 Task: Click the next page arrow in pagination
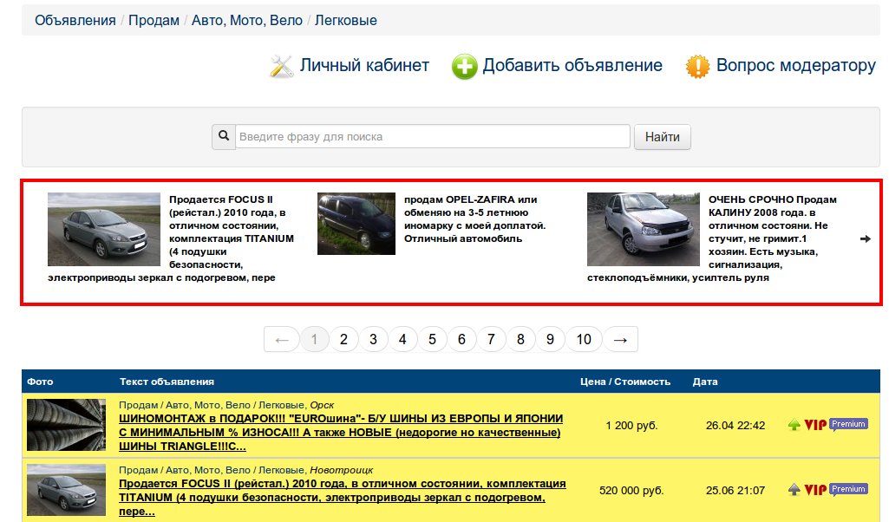pos(620,339)
